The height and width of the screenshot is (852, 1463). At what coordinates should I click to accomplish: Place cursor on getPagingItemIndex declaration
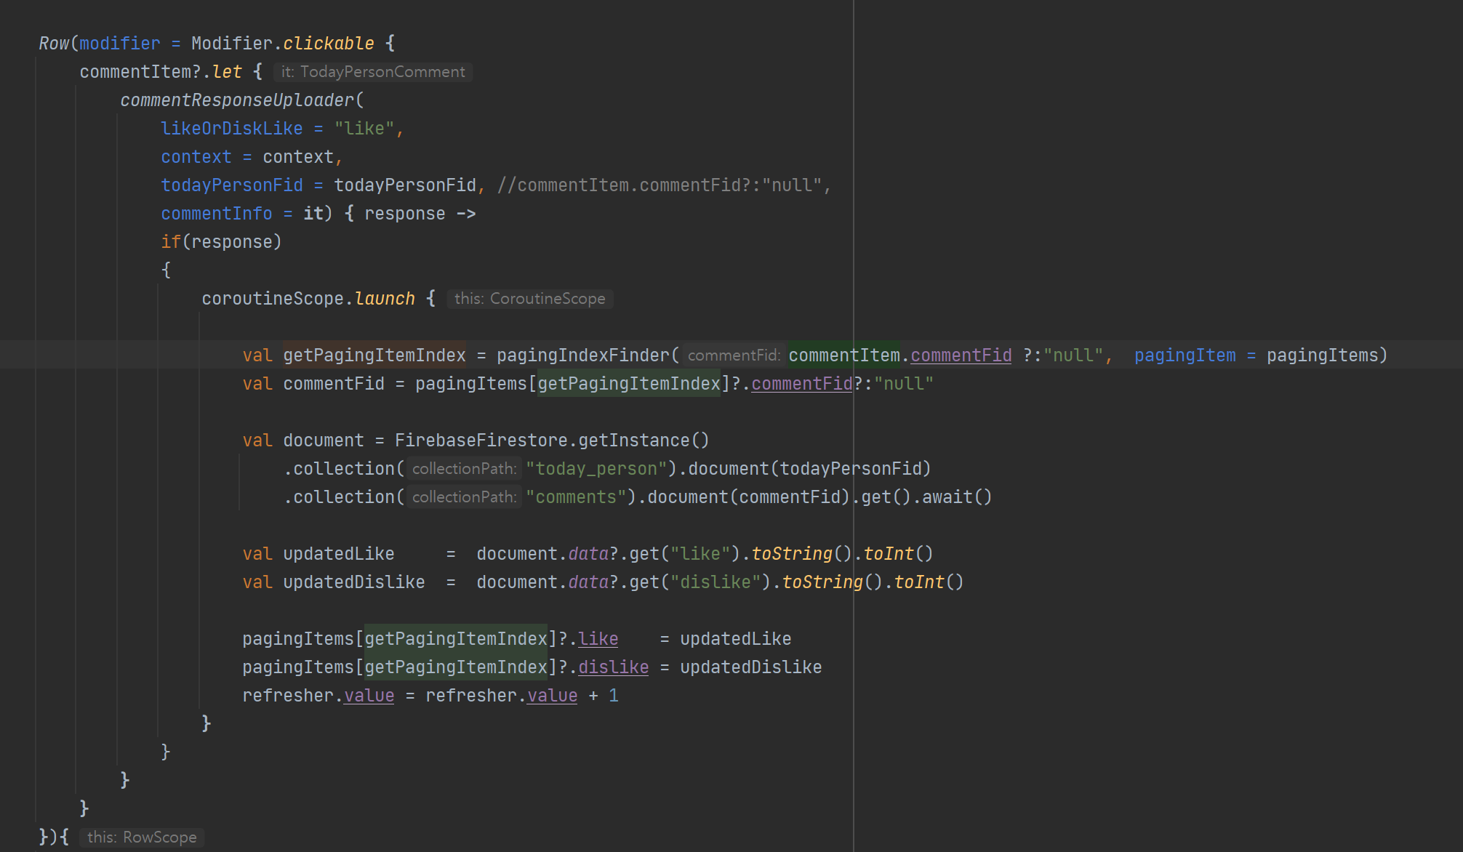pyautogui.click(x=374, y=355)
